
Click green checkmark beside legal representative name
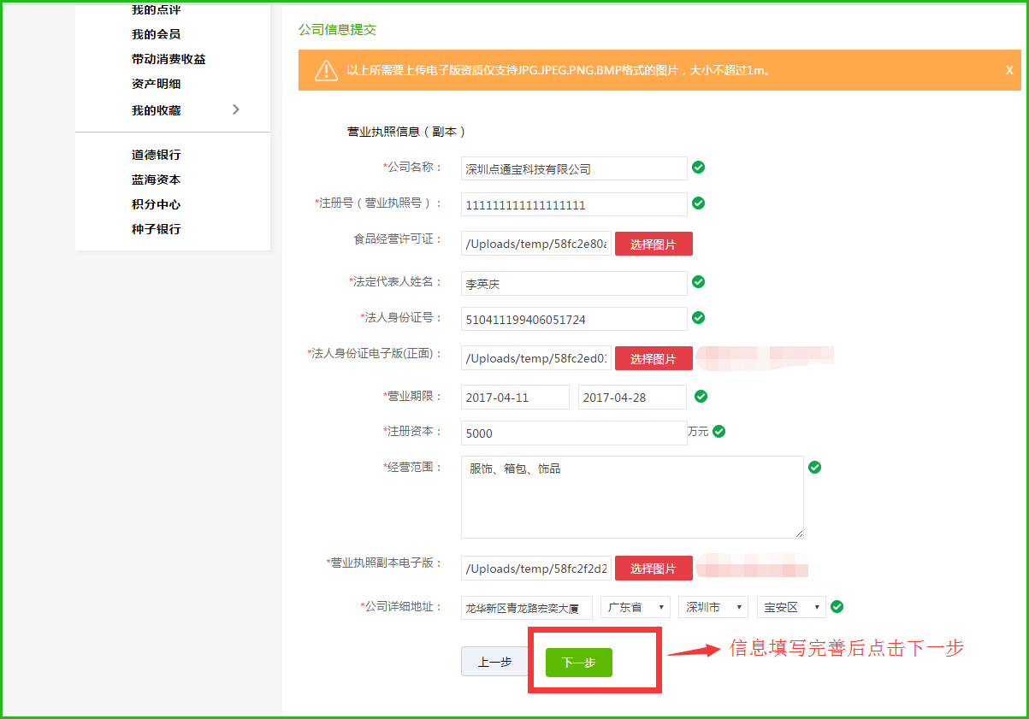[x=698, y=281]
